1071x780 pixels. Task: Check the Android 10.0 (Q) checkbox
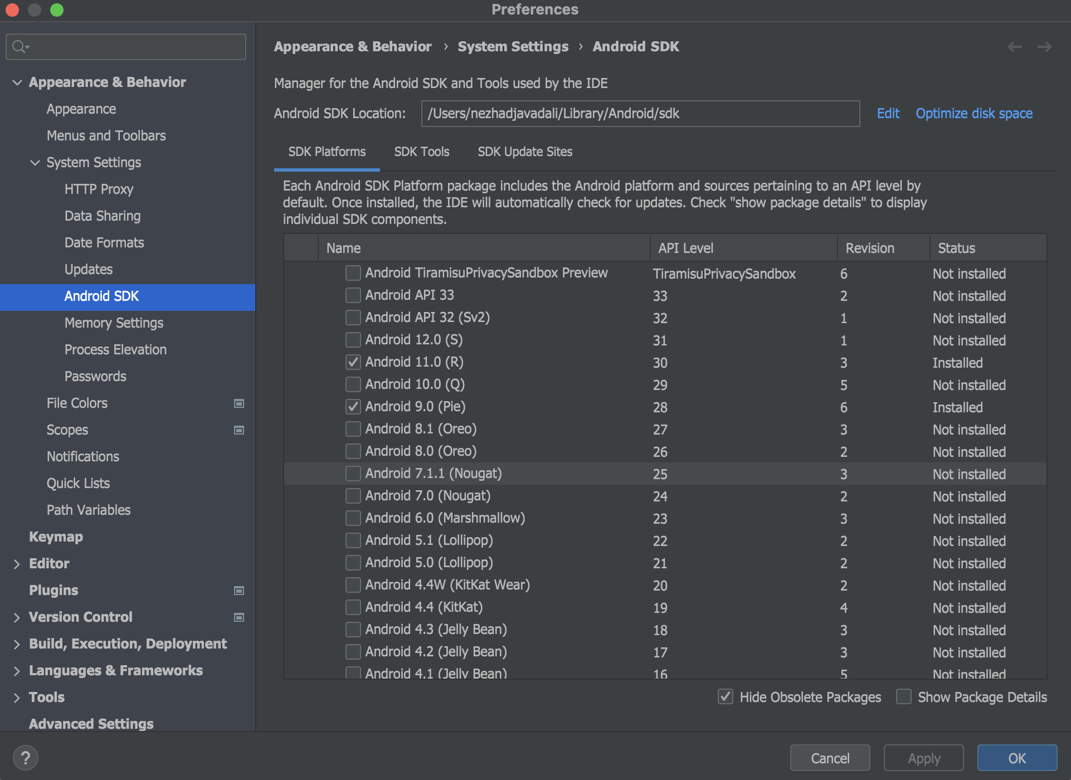point(353,384)
